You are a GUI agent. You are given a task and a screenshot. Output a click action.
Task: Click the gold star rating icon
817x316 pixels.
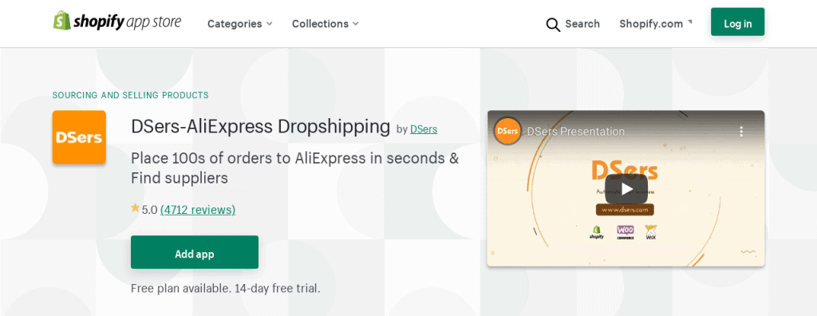click(135, 208)
